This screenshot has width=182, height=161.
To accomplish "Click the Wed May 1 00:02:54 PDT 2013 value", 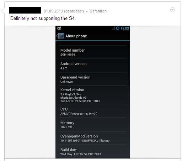I will point(81,154).
